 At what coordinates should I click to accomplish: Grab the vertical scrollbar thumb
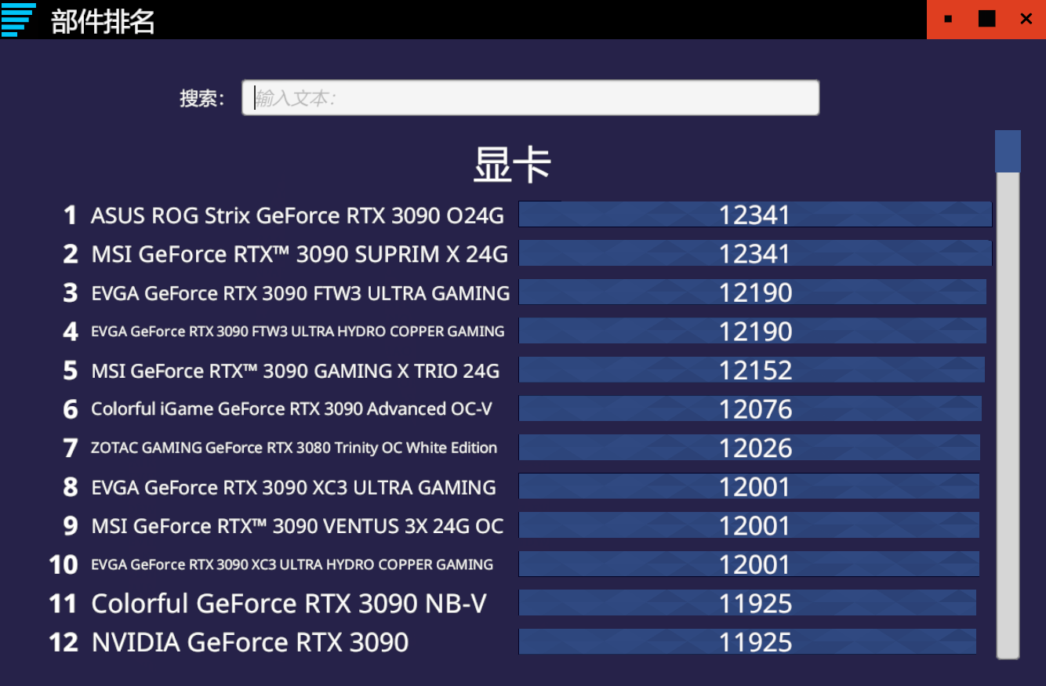(x=1008, y=151)
